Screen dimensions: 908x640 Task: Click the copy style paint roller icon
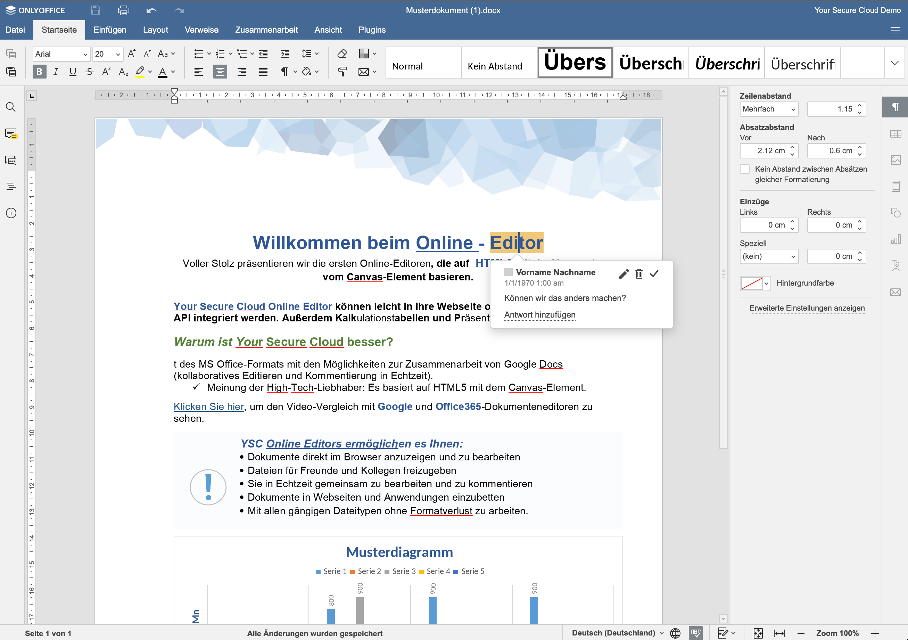(342, 72)
